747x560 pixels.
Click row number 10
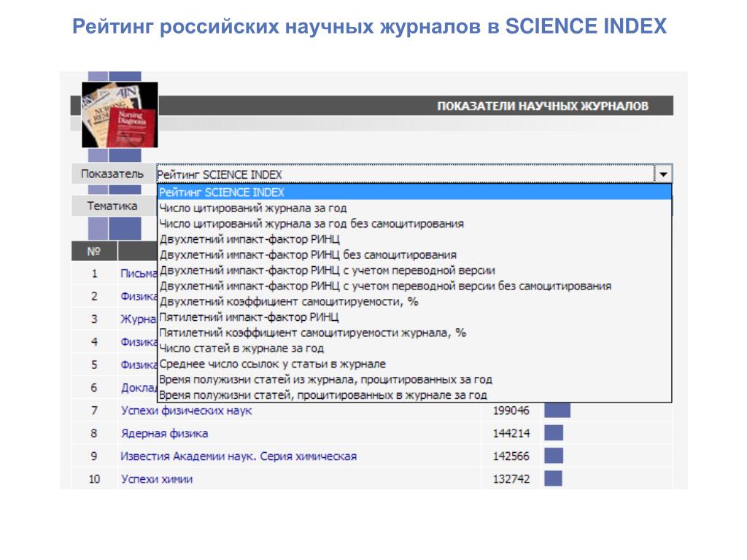pyautogui.click(x=94, y=479)
